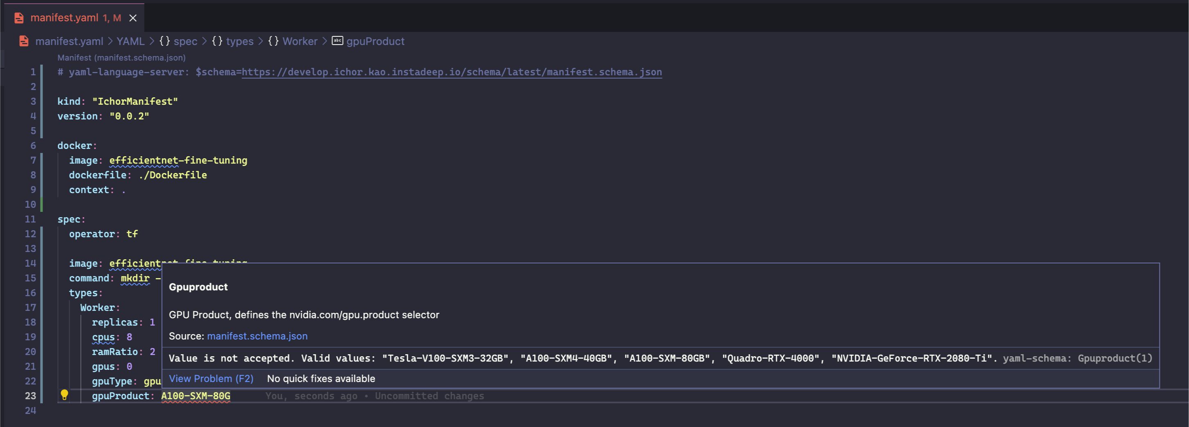Click the types key on line 16
Viewport: 1189px width, 427px height.
tap(83, 293)
